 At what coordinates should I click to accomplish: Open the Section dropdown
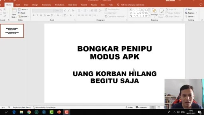[23, 16]
